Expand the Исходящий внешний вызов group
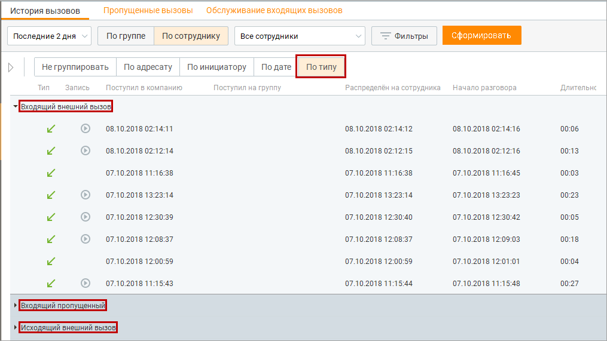607x341 pixels. pos(15,327)
